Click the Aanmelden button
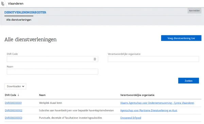Image resolution: width=204 pixels, height=124 pixels. (194, 11)
